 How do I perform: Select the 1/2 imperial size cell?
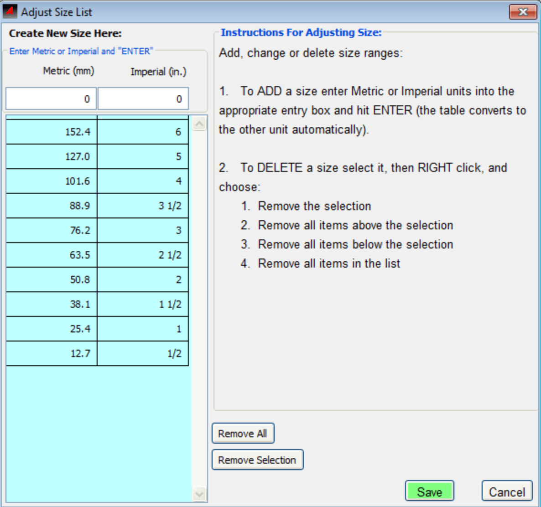pos(143,353)
